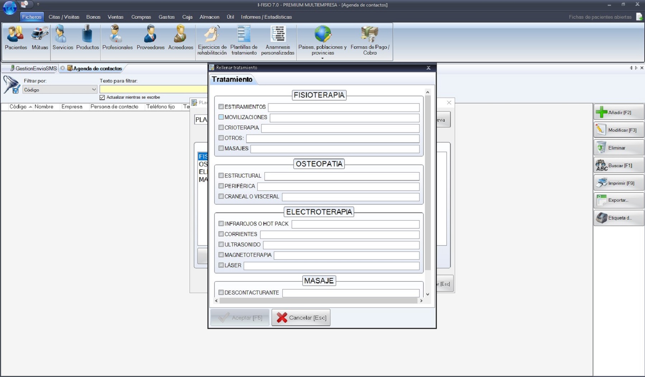Viewport: 645px width, 377px height.
Task: Open the Citas / Visitas menu
Action: click(64, 17)
